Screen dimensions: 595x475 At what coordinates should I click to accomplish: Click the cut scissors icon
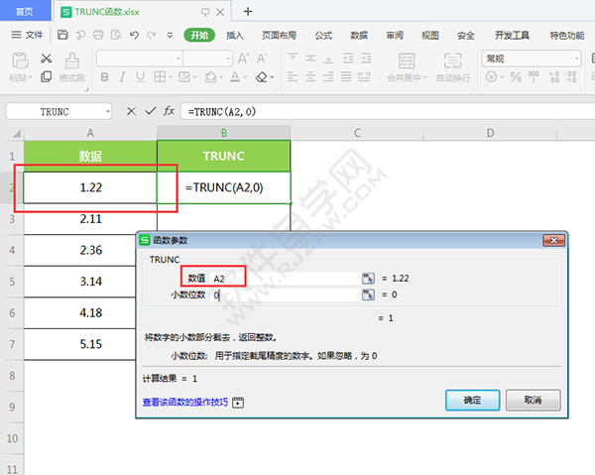coord(47,59)
